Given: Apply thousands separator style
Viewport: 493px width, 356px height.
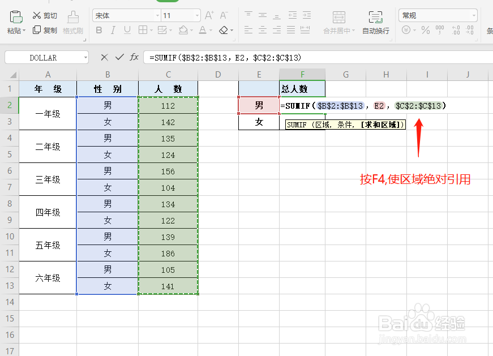Looking at the screenshot, I should tap(440, 30).
